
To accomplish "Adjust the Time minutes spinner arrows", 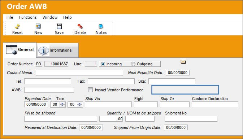I will pyautogui.click(x=80, y=104).
